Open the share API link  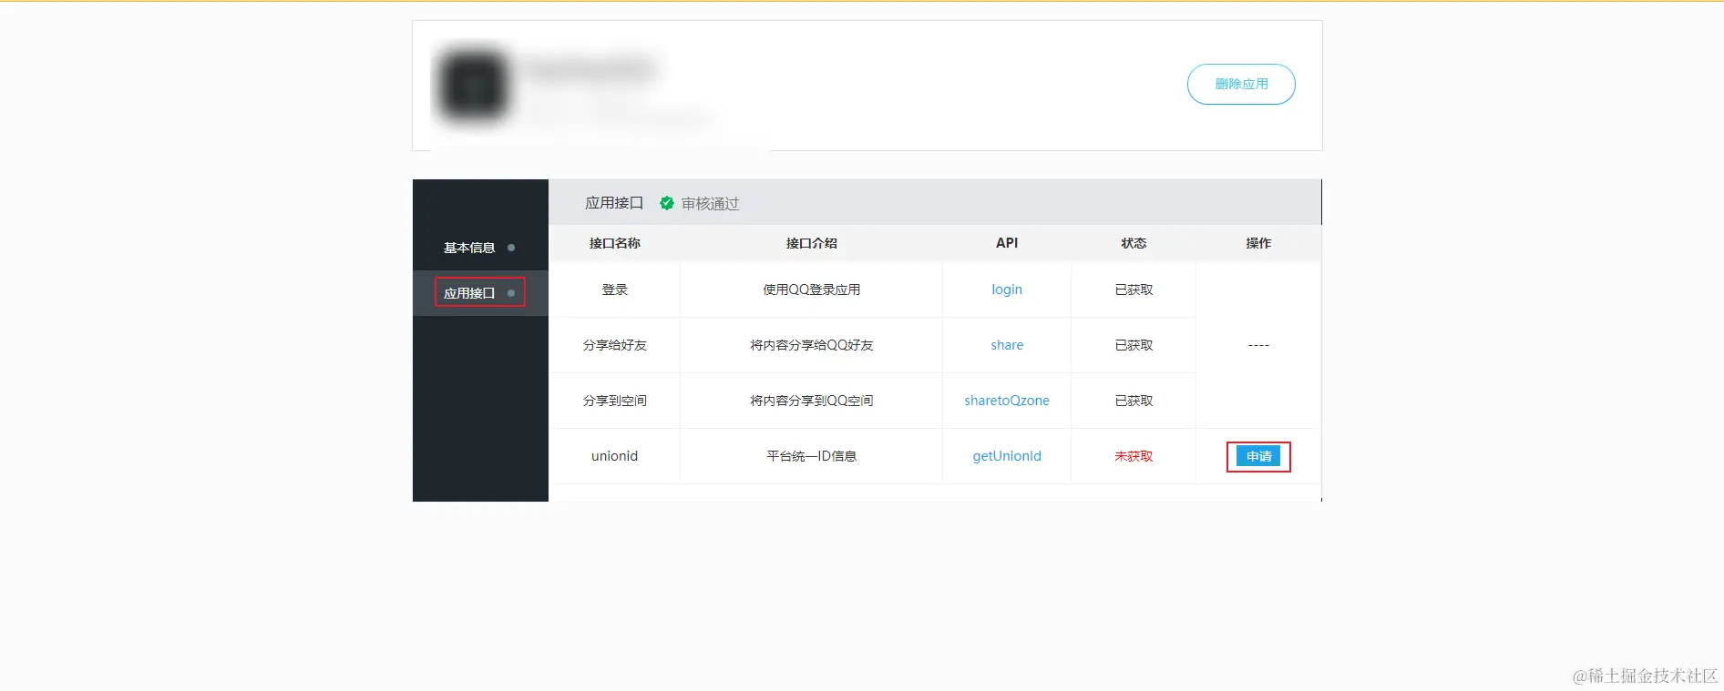pyautogui.click(x=1007, y=345)
